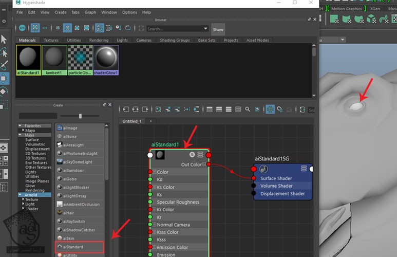Click the magnifier search icon in graph toolbar
This screenshot has width=397, height=257.
click(x=248, y=109)
